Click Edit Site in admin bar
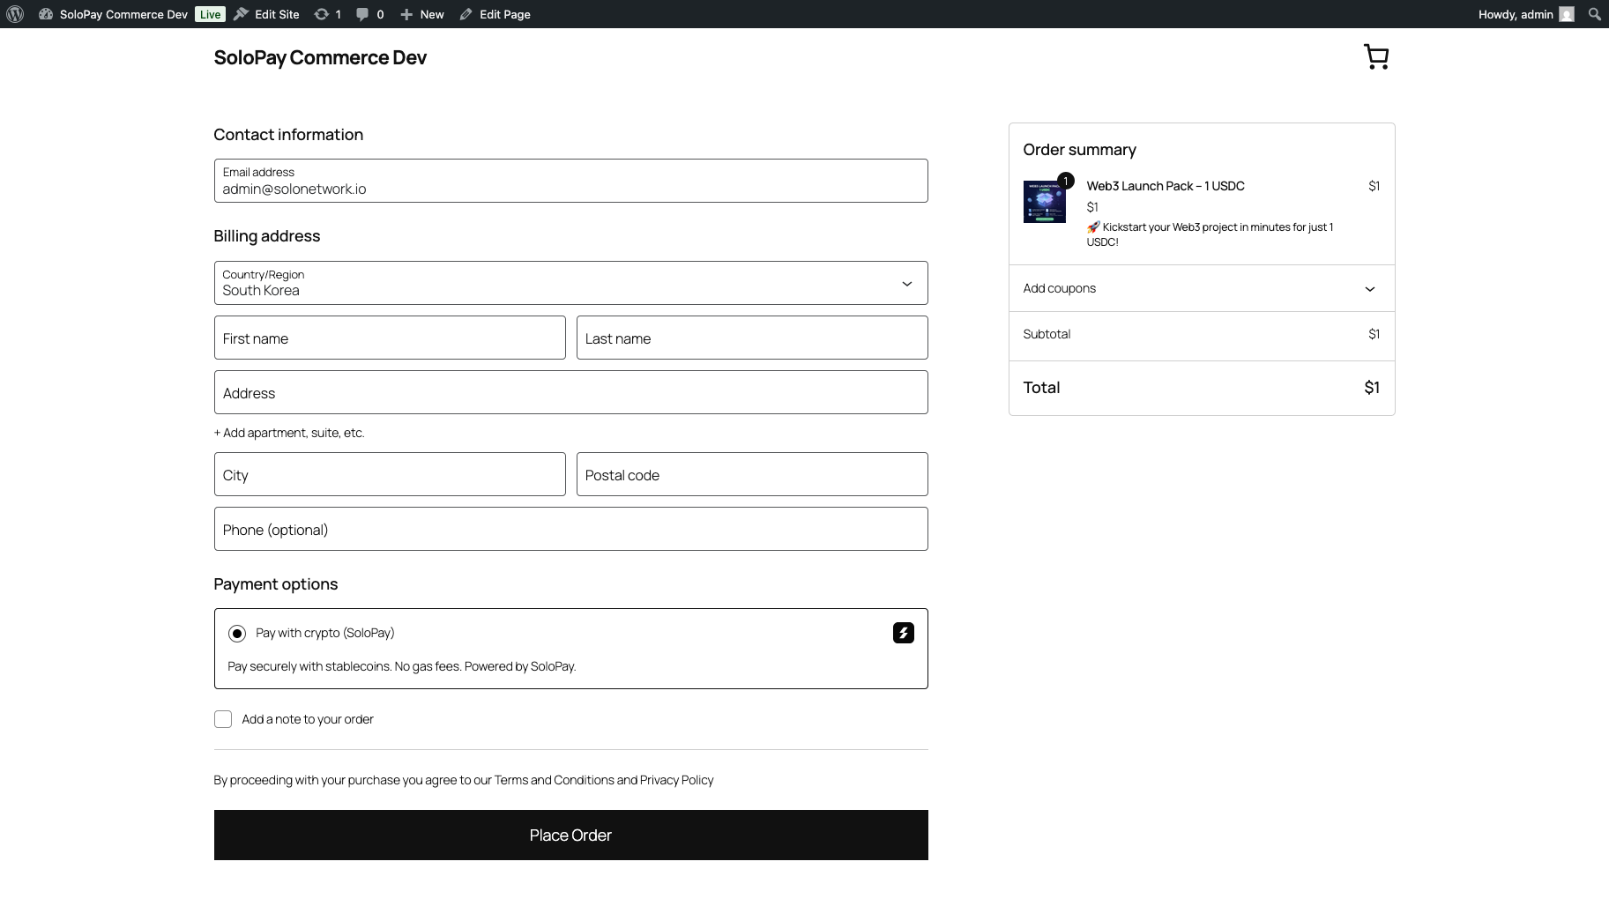Viewport: 1609px width, 906px height. click(266, 14)
